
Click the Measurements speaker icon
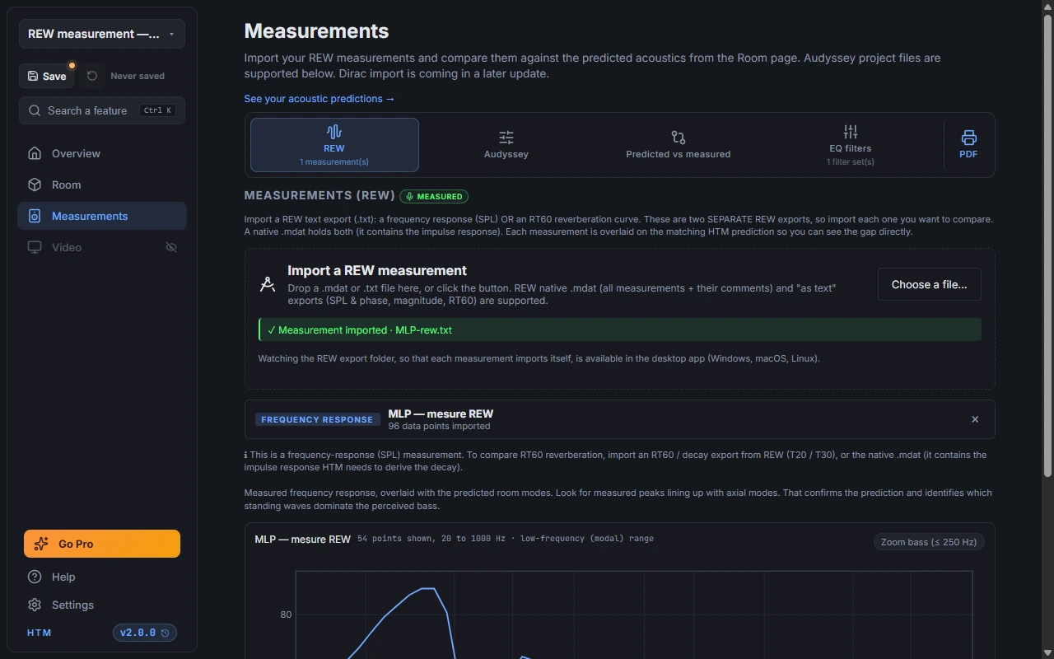[x=35, y=216]
